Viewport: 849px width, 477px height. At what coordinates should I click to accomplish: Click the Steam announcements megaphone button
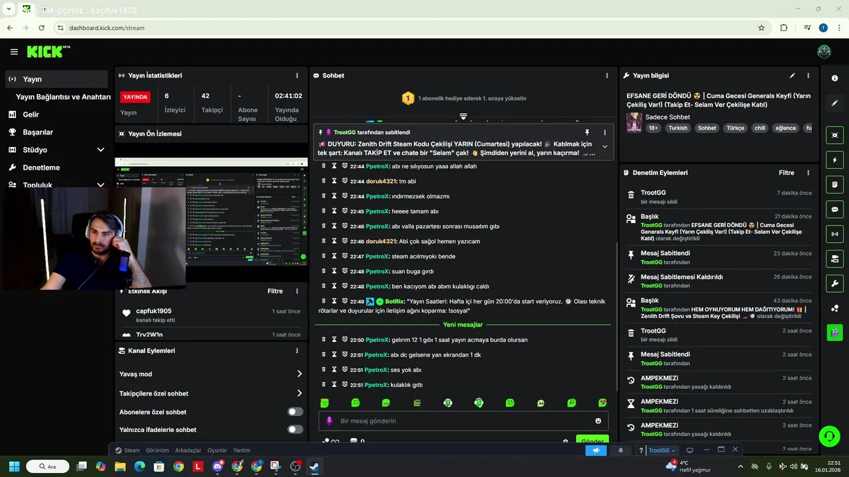click(596, 450)
